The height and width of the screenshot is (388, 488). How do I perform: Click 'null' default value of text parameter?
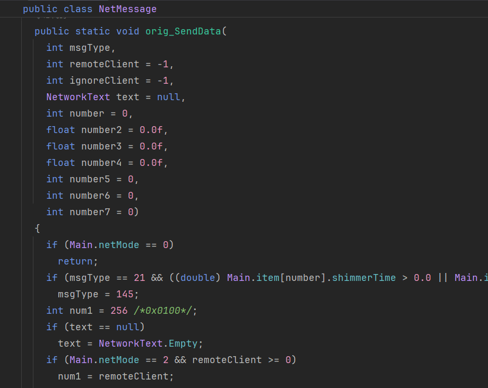click(168, 97)
